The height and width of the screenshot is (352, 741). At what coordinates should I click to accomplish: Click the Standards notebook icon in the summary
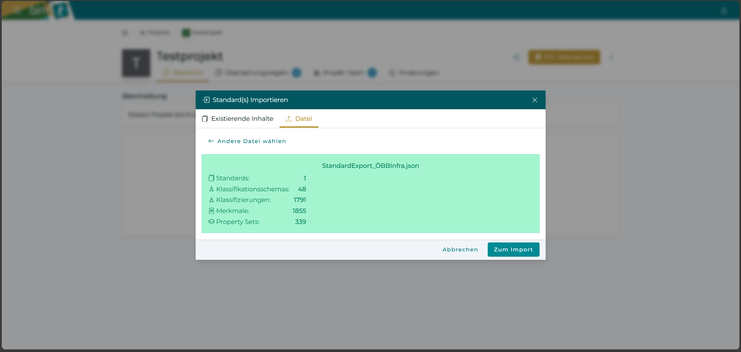211,178
